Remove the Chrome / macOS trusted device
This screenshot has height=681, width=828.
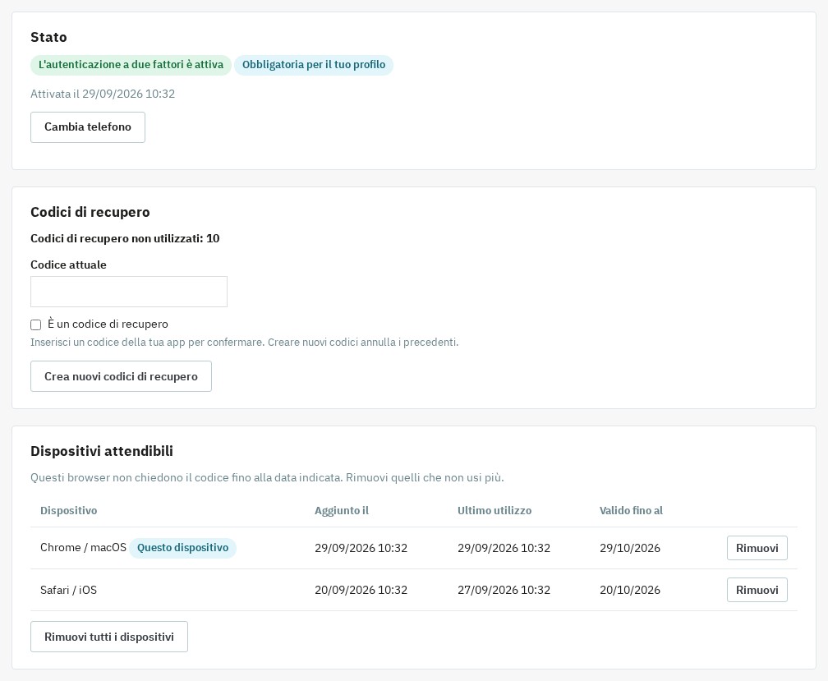point(757,548)
